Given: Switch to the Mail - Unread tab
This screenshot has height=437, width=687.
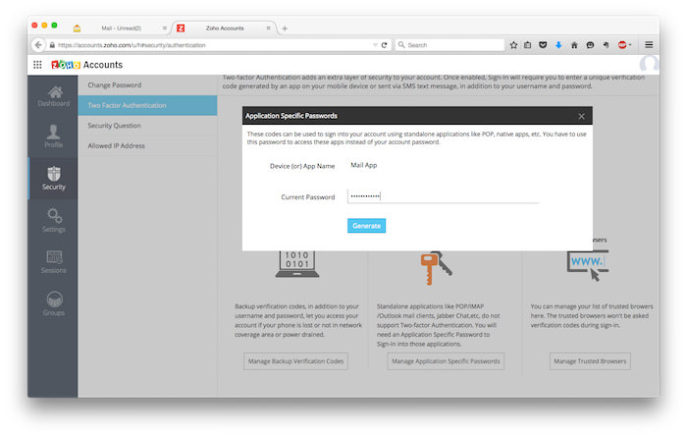Looking at the screenshot, I should [x=122, y=28].
